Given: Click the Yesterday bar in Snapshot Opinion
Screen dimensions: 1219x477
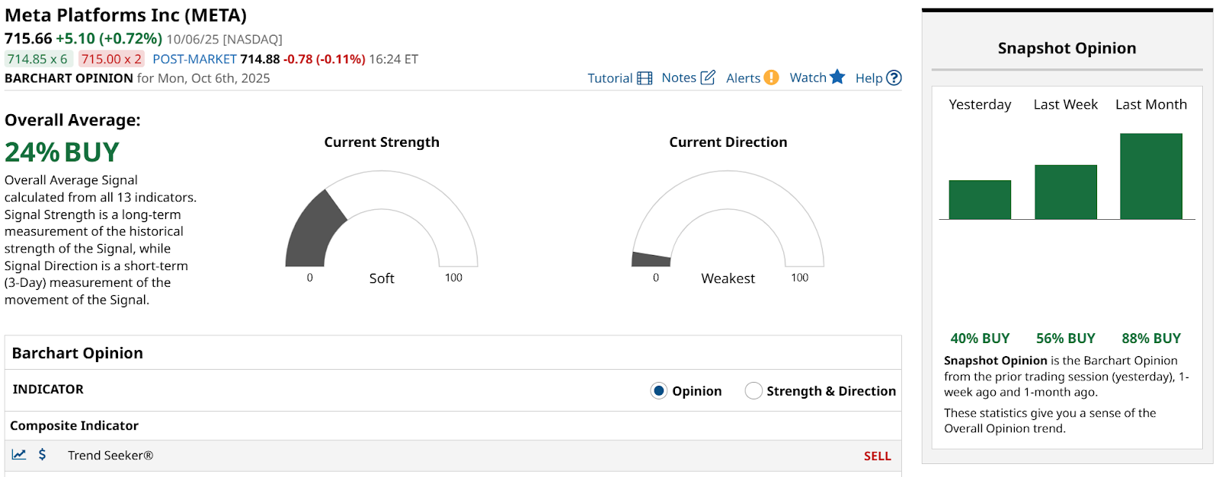Looking at the screenshot, I should point(980,200).
